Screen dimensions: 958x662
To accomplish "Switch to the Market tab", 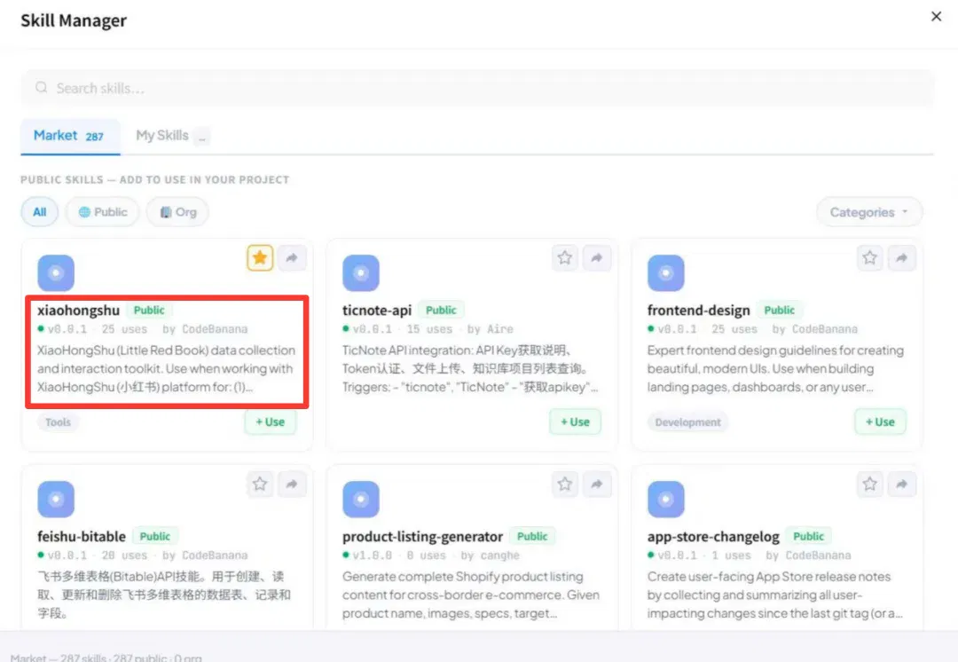I will (x=69, y=136).
